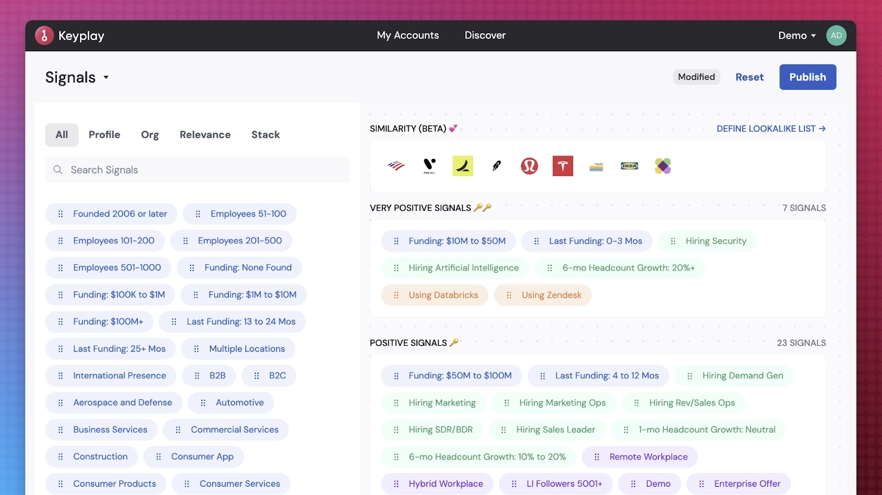Screen dimensions: 882x495
Task: Select the colorful diamond company logo
Action: click(663, 166)
